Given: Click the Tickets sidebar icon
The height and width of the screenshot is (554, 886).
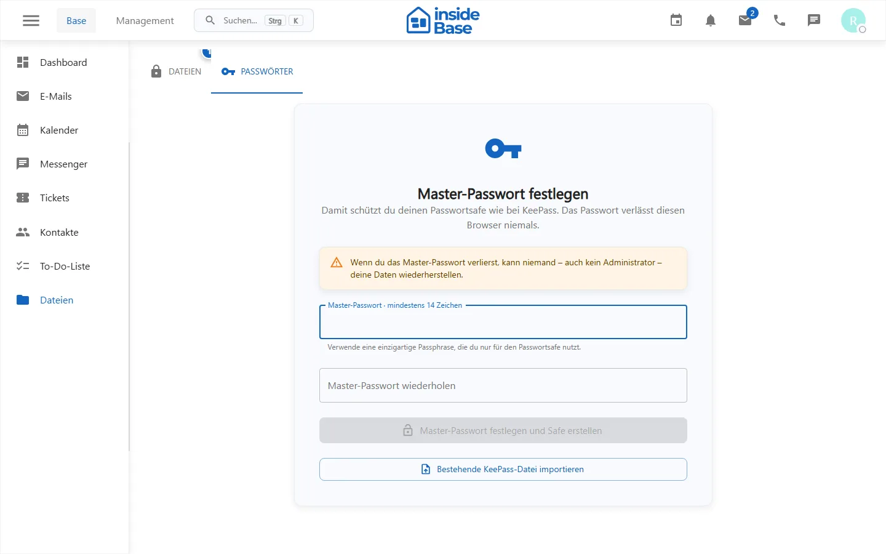Looking at the screenshot, I should point(23,198).
